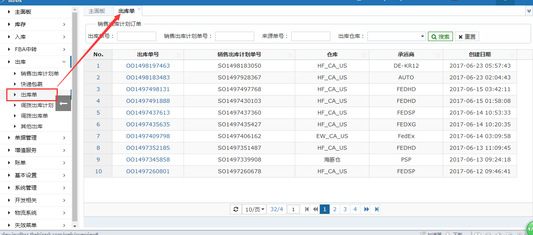
Task: Open column menu icon for 承运商 header
Action: coord(438,55)
